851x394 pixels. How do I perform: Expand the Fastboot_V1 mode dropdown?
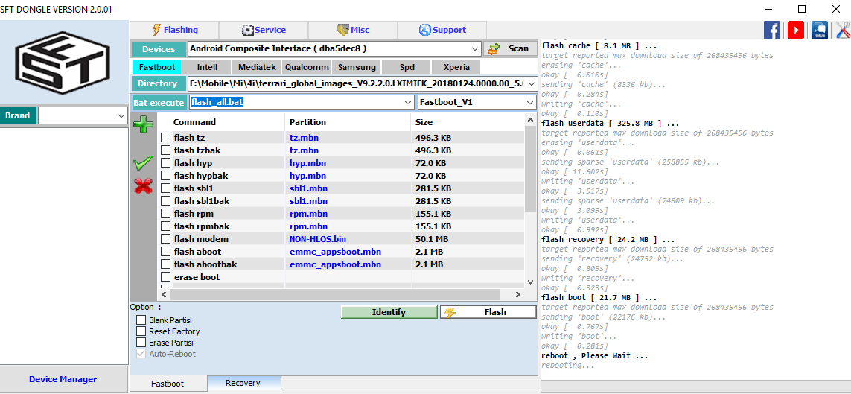click(x=529, y=102)
